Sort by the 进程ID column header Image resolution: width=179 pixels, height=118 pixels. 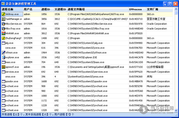pyautogui.click(x=47, y=9)
